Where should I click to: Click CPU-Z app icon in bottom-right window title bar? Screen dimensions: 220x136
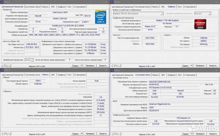tap(112, 70)
